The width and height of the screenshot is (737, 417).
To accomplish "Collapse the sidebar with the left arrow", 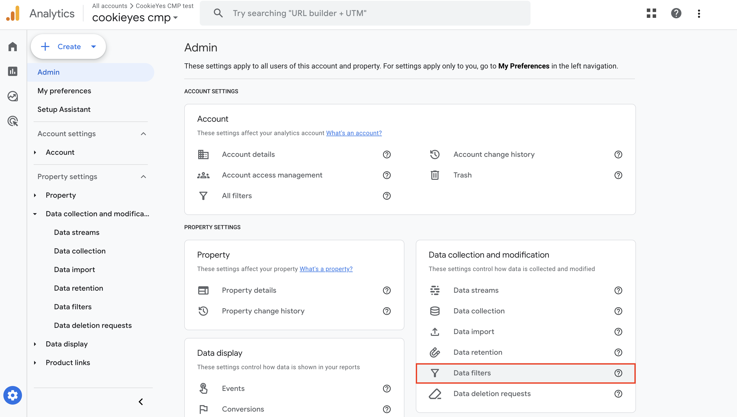I will coord(141,401).
